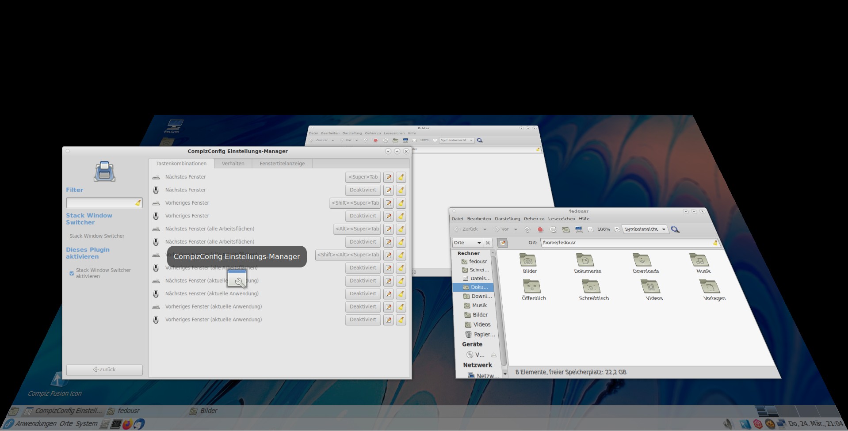Open the Dokumente folder icon in the fedousr file view
Screen dimensions: 848x431
(585, 260)
